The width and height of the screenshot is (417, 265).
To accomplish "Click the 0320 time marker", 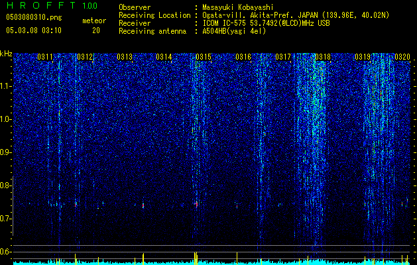I will tap(402, 57).
